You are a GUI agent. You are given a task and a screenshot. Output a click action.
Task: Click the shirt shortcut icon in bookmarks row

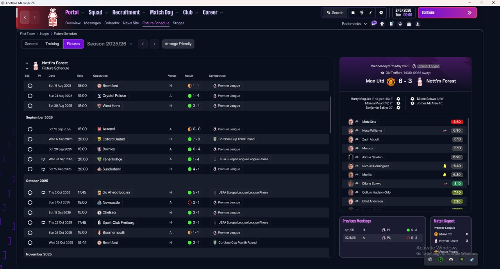[382, 24]
